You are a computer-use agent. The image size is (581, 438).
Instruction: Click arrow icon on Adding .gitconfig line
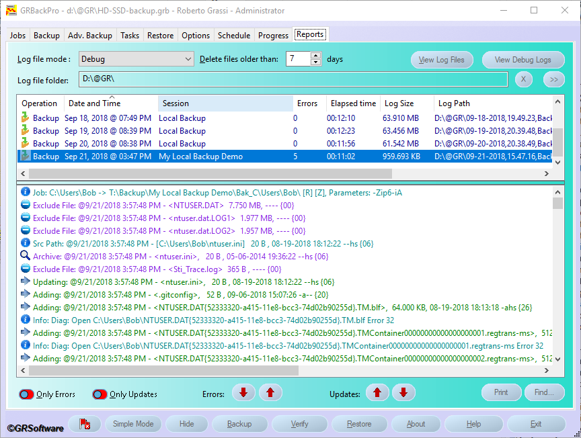tap(25, 294)
